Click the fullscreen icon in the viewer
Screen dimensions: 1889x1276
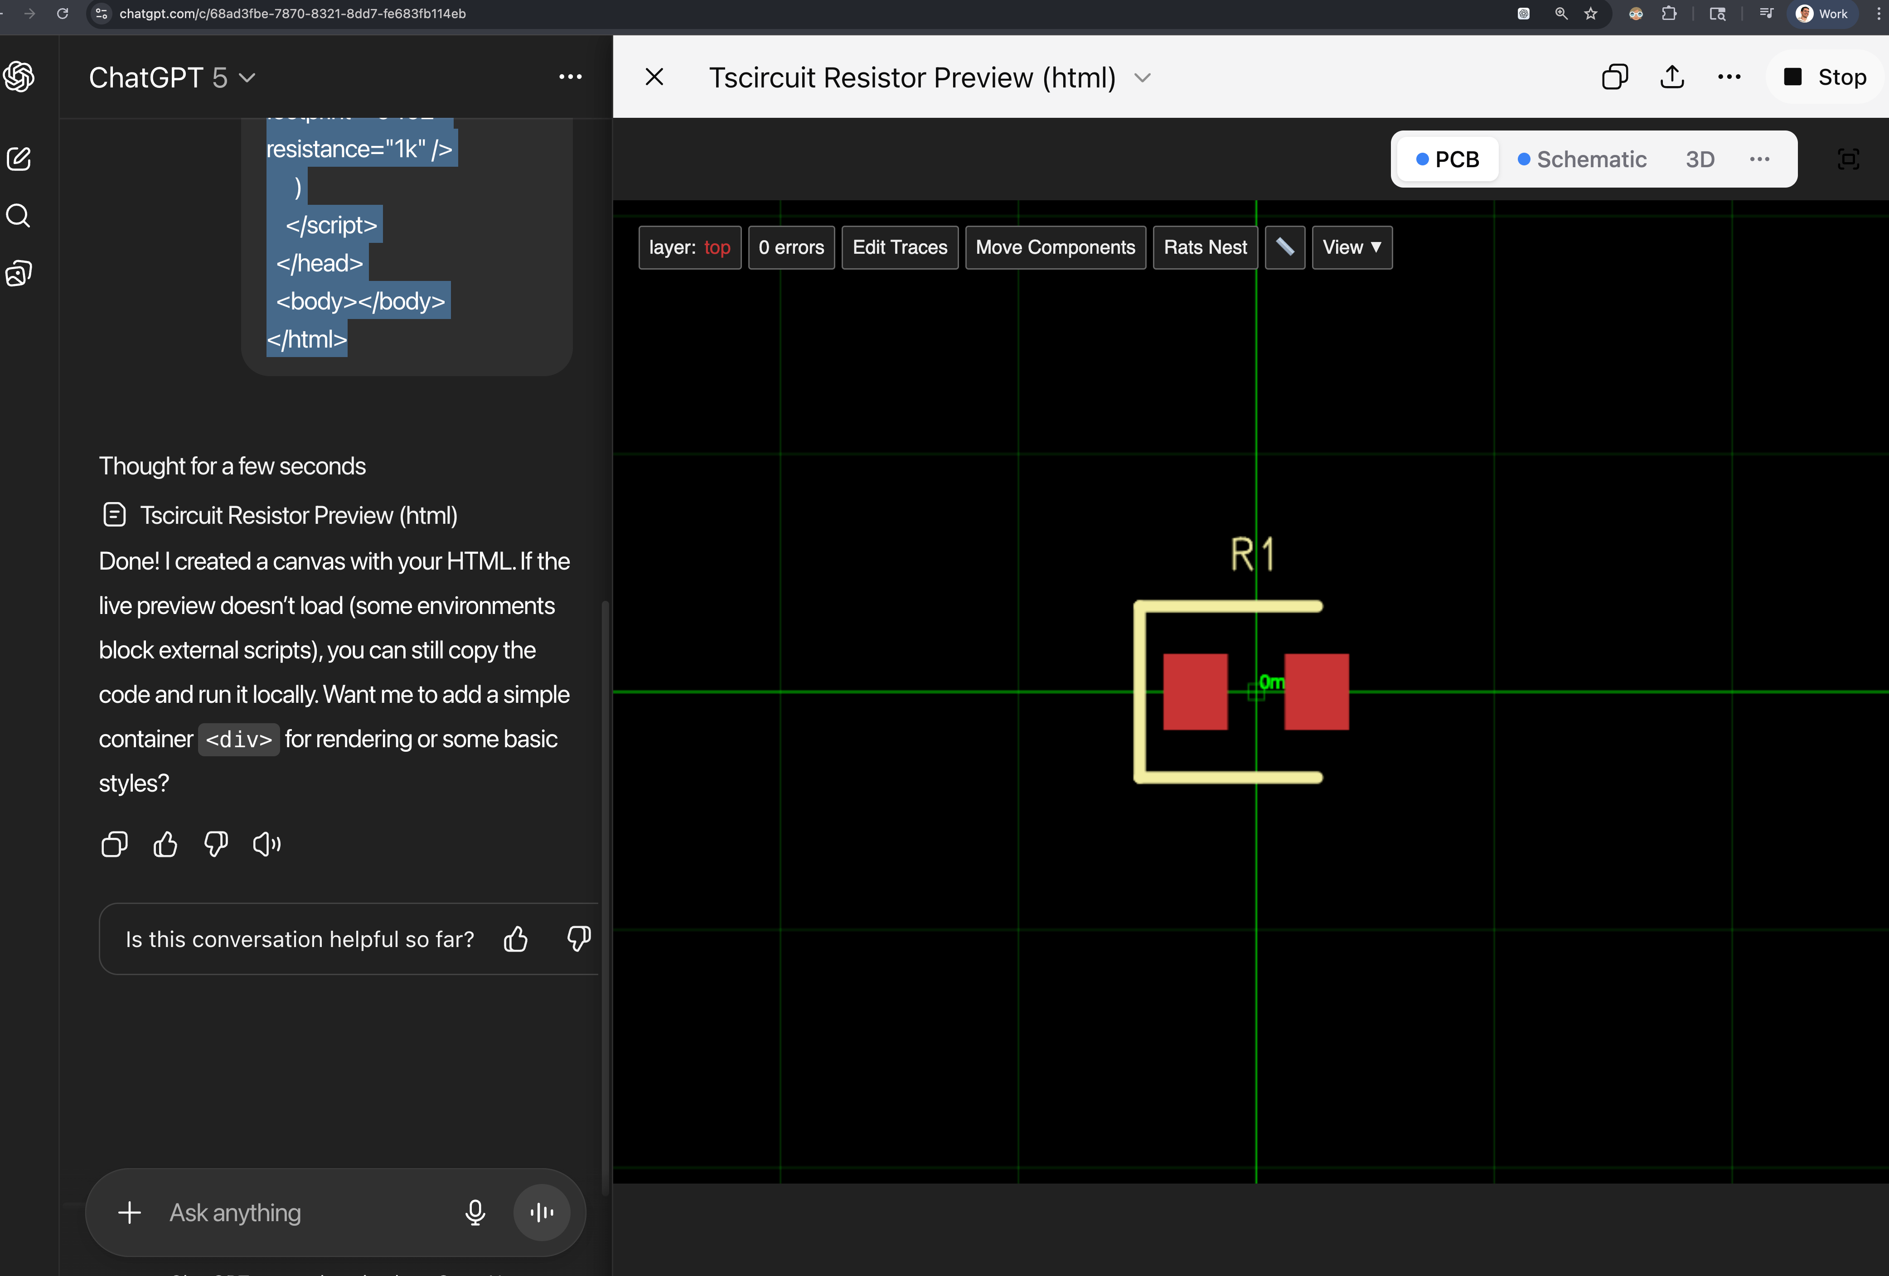click(x=1848, y=159)
